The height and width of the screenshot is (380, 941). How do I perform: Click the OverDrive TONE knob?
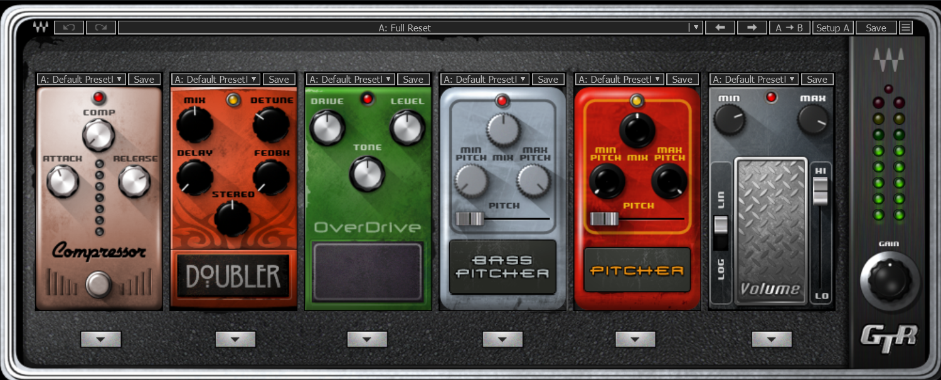(368, 174)
